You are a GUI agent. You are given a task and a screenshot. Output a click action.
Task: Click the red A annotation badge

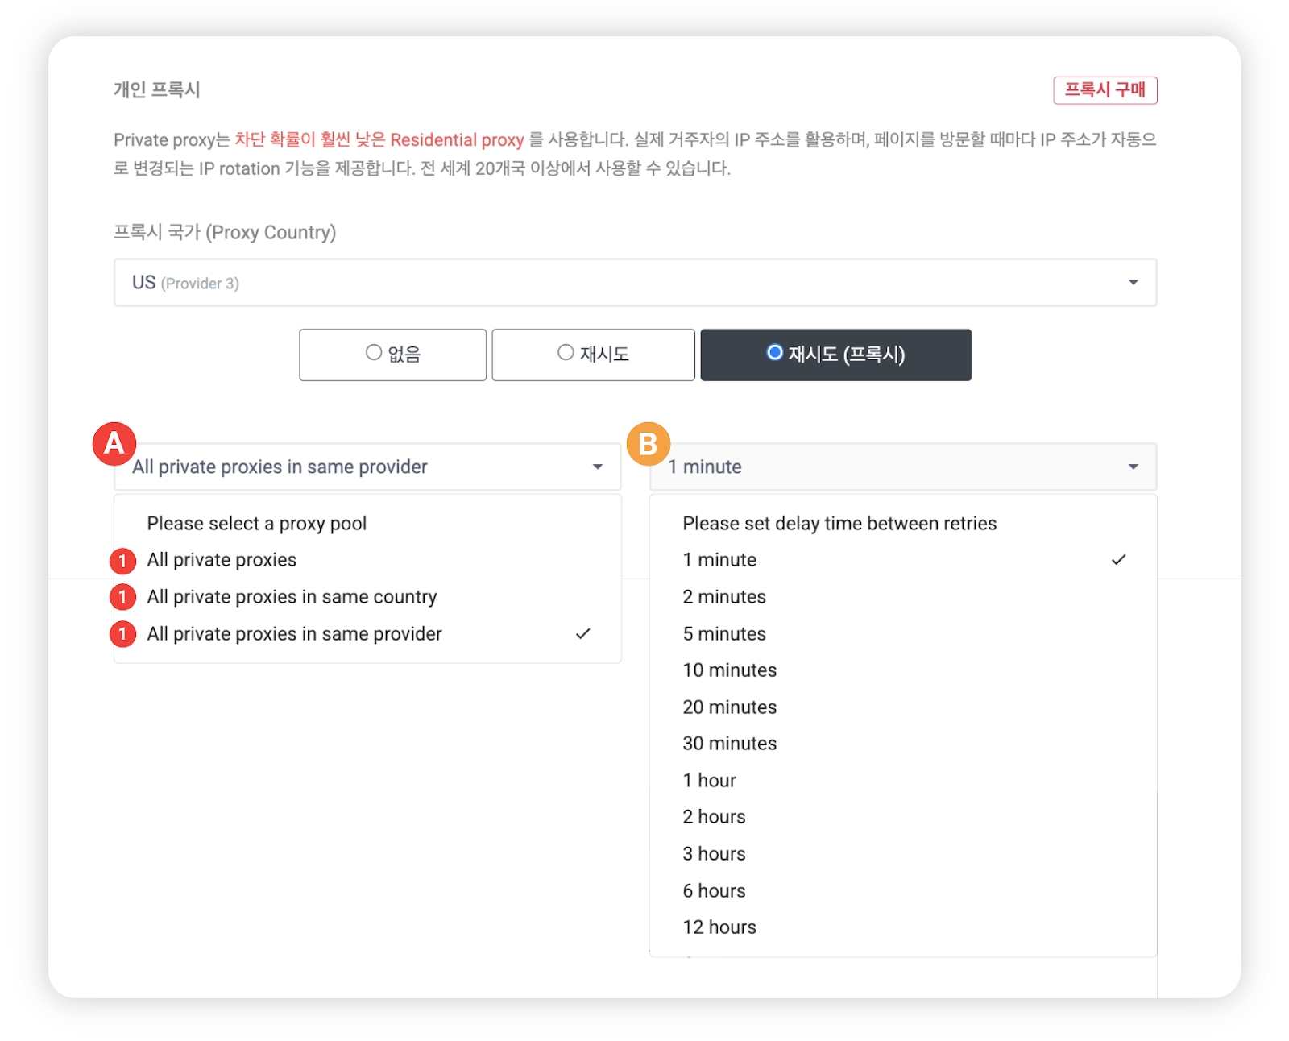click(x=114, y=443)
